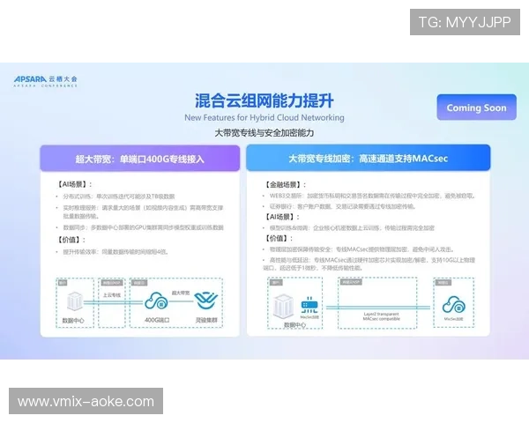Select 数据中心 label in the MACsec diagram

pyautogui.click(x=294, y=325)
